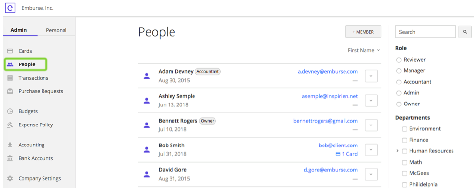Open Expense Policy gavel icon
Viewport: 474px width, 188px height.
10,125
